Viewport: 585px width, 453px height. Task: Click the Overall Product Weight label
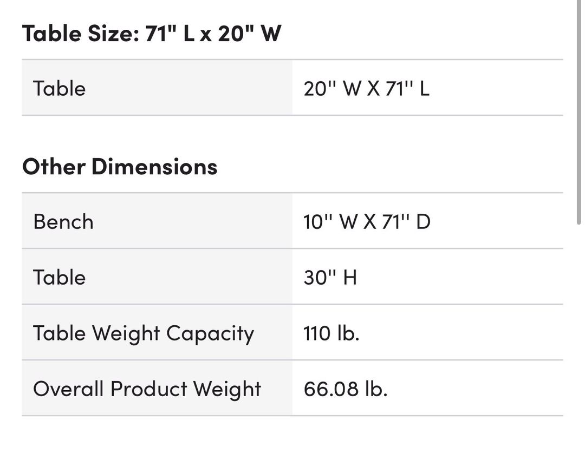tap(147, 390)
